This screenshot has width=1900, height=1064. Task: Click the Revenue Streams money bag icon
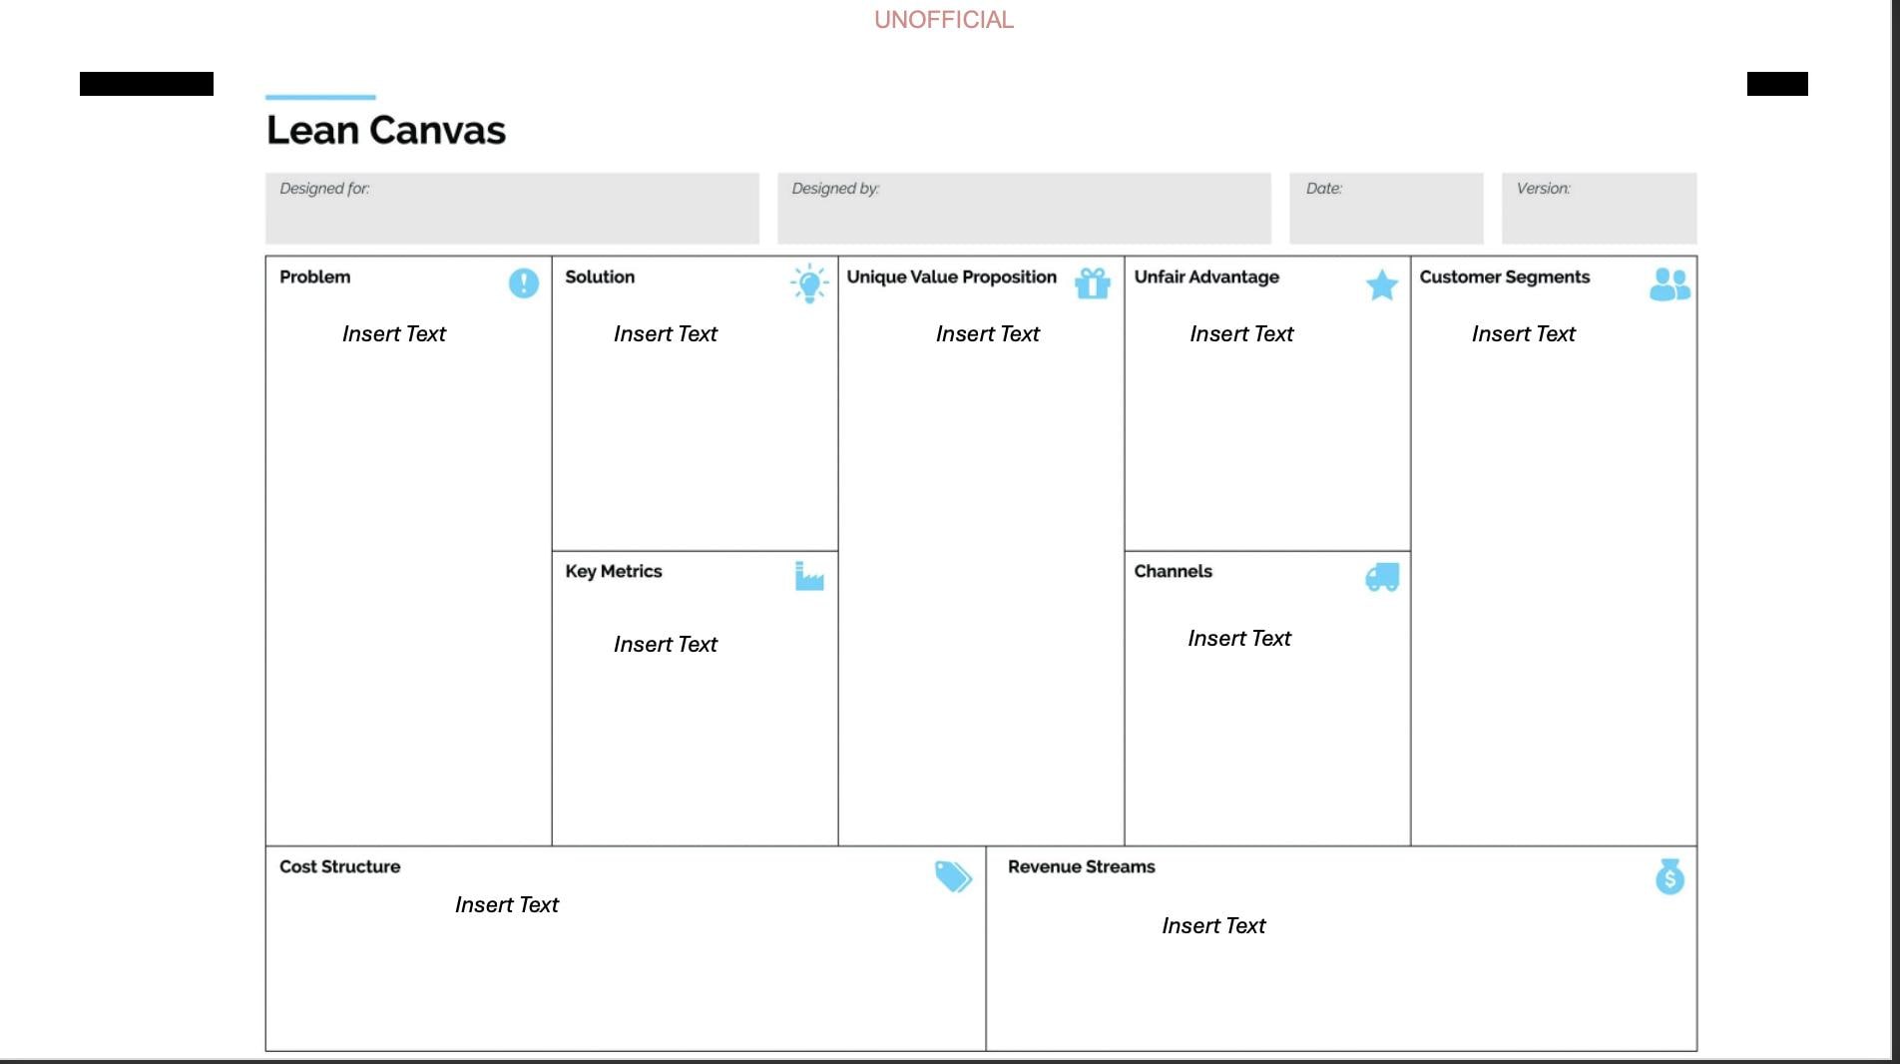[x=1669, y=876]
